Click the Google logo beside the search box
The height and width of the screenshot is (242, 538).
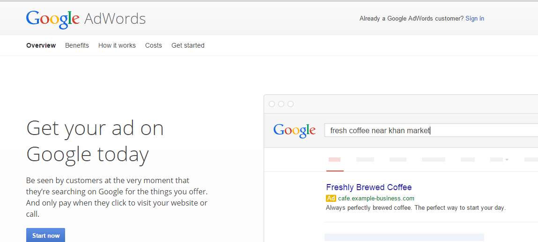(x=295, y=130)
